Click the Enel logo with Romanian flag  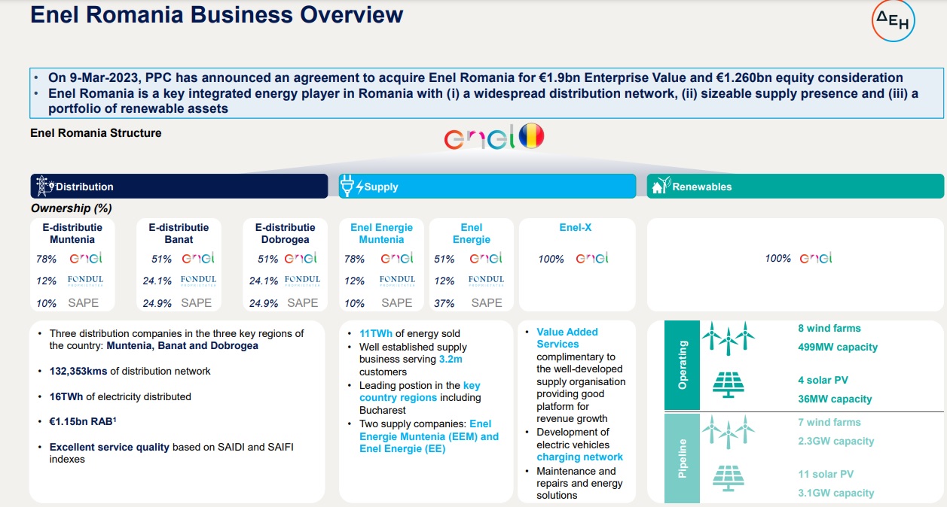coord(493,138)
